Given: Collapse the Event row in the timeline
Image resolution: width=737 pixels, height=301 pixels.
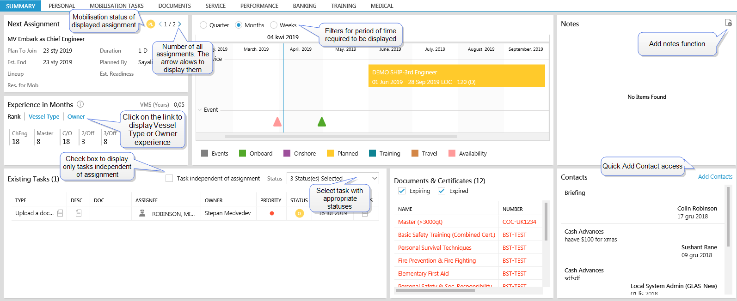Looking at the screenshot, I should [x=200, y=110].
